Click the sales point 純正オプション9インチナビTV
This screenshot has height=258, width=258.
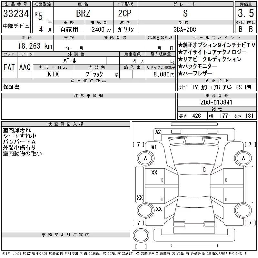tap(216, 45)
